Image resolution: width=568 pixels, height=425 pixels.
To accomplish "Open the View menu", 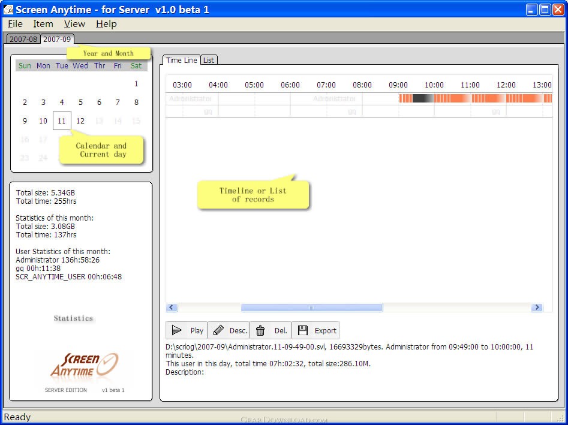I will click(74, 24).
